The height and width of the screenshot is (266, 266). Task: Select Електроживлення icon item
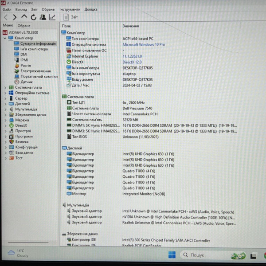click(17, 71)
